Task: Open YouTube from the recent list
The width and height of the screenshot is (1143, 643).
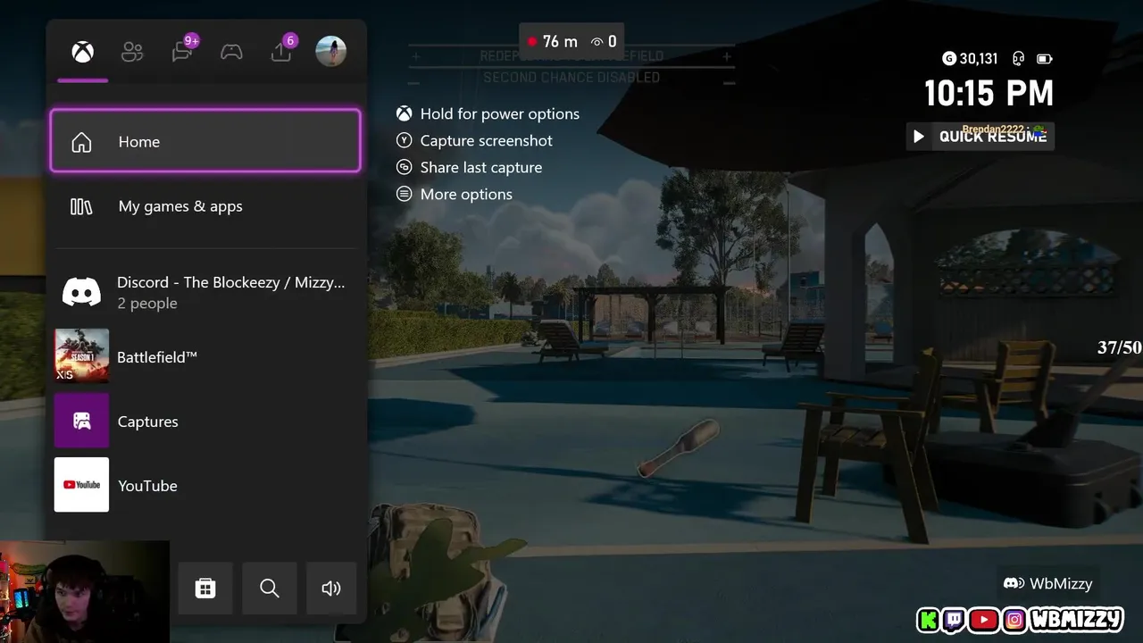Action: tap(205, 485)
